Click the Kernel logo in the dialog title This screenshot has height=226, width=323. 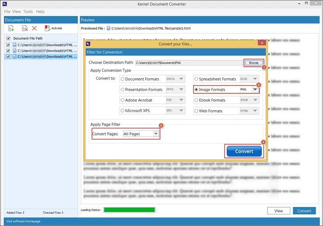pyautogui.click(x=88, y=43)
